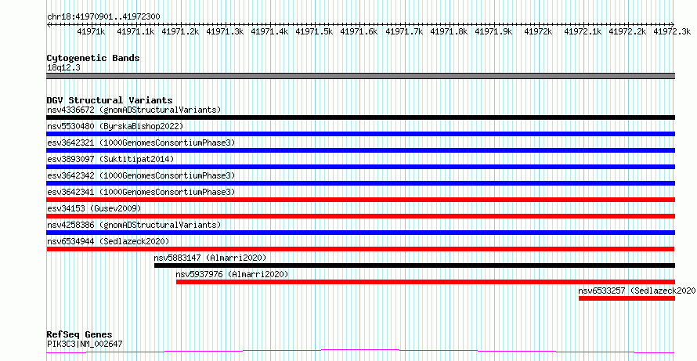
Task: Click the esv3642321 blue variant bar
Action: tap(360, 150)
